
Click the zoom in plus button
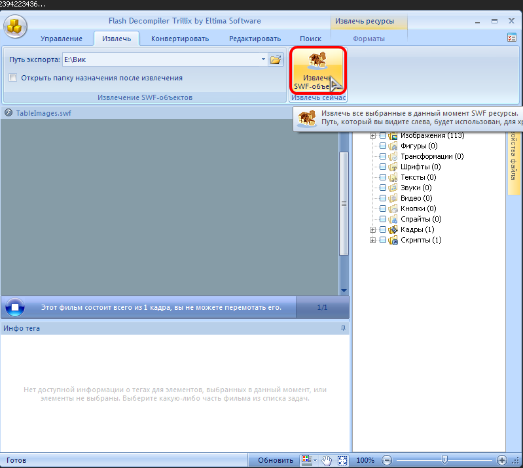click(501, 460)
